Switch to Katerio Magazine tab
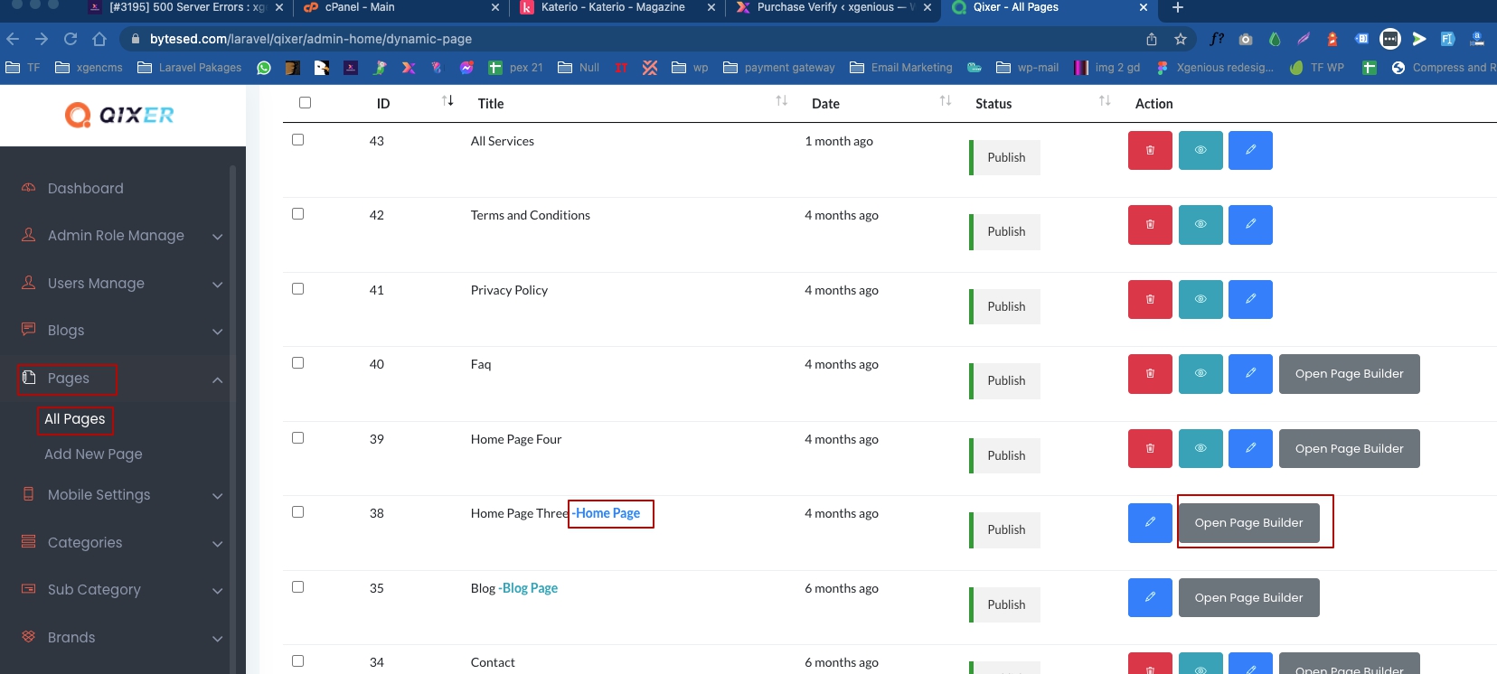1497x674 pixels. coord(617,8)
